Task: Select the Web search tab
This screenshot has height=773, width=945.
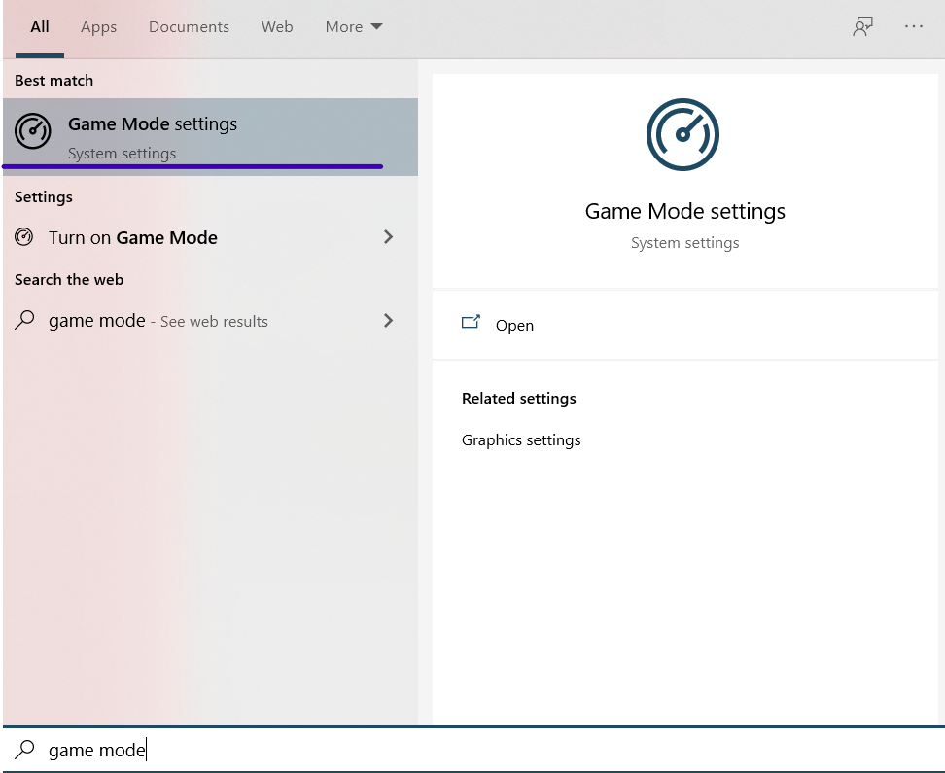Action: click(x=277, y=27)
